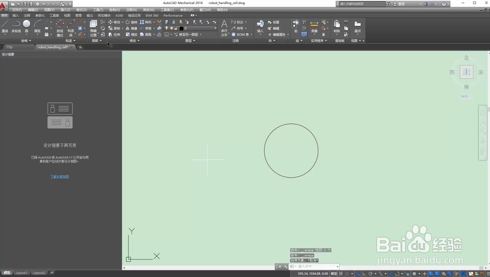Open the application menu red A button
Viewport: 490px width, 277px height.
click(3, 5)
